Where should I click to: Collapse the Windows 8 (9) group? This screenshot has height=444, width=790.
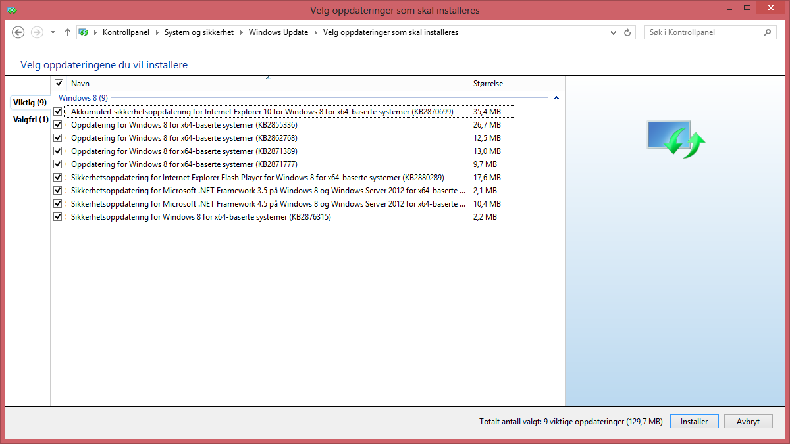click(x=556, y=98)
